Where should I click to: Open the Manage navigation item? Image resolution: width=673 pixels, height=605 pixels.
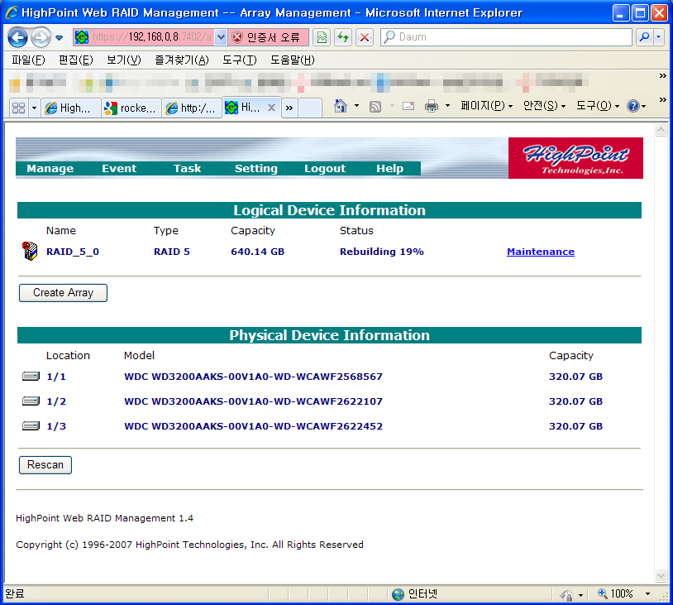(50, 169)
